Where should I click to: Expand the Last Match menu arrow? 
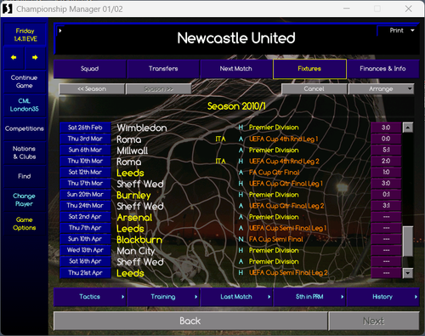pyautogui.click(x=269, y=297)
